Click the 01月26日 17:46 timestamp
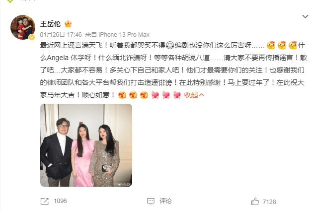This screenshot has height=211, width=315. (61, 35)
